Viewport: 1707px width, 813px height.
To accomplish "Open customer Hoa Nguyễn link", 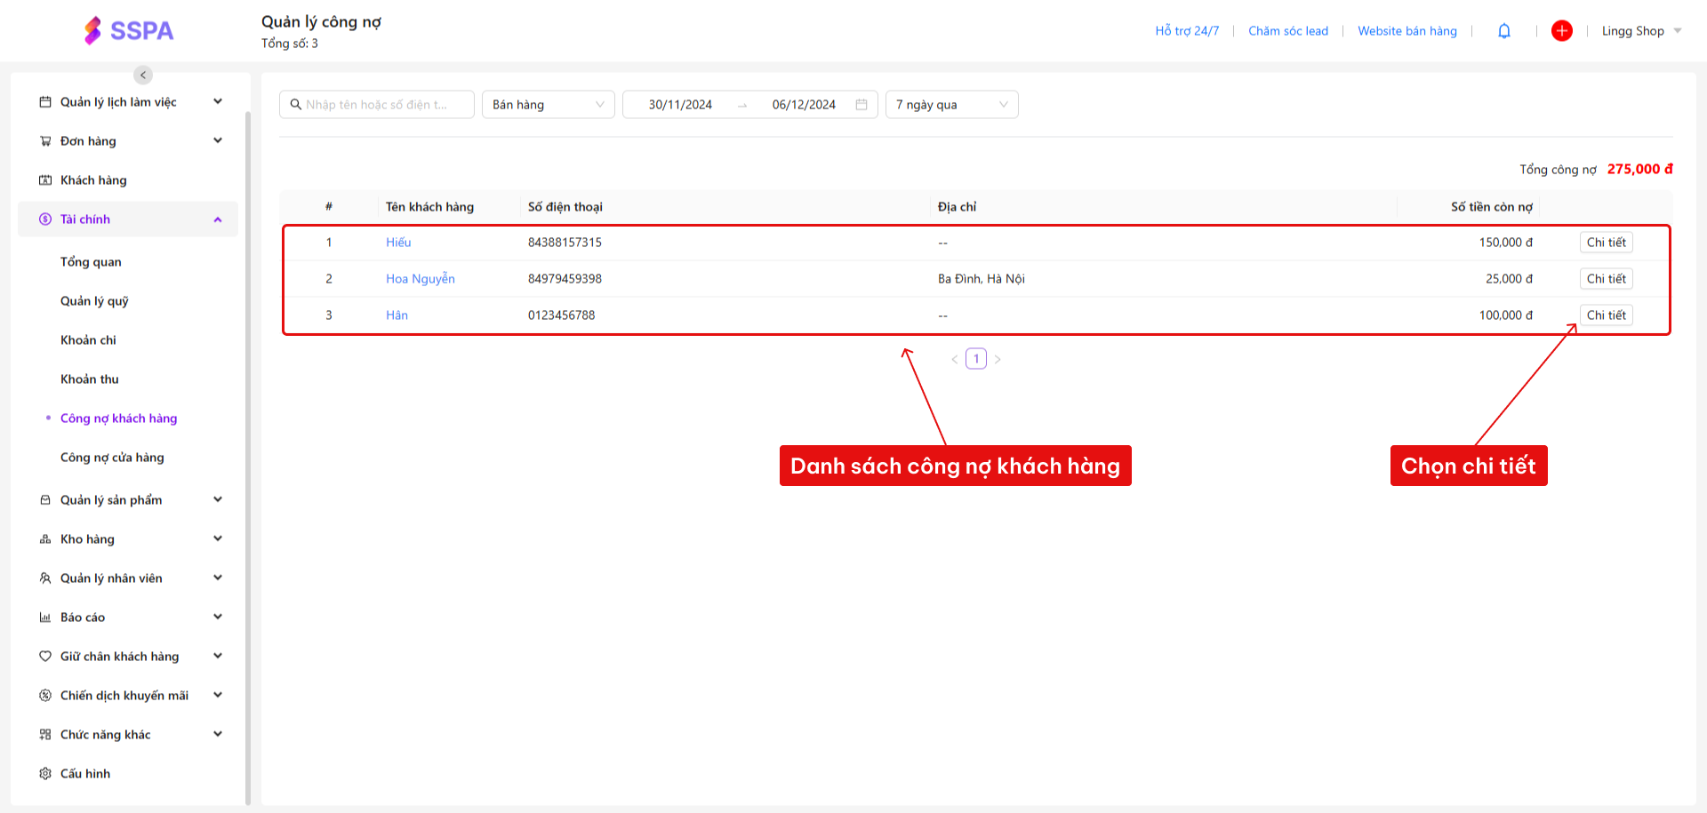I will 421,279.
